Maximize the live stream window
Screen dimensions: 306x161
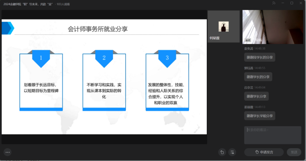[292, 3]
